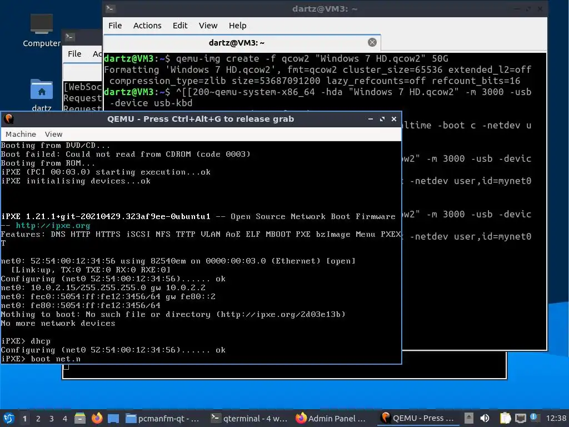This screenshot has height=427, width=569.
Task: Select the QEMU taskbar entry
Action: [x=417, y=419]
